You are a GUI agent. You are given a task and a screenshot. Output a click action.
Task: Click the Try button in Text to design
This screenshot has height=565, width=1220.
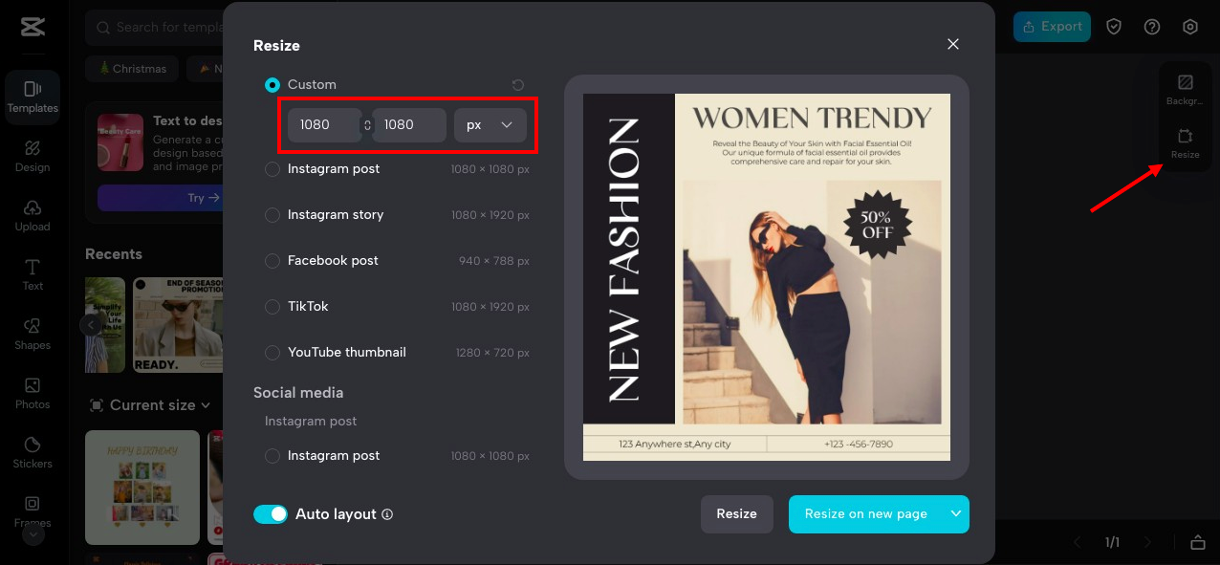click(x=160, y=198)
